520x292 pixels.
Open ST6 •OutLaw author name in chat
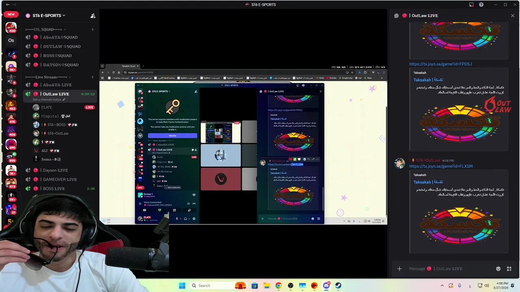tap(428, 160)
